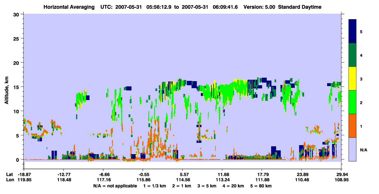Click legend text 'N/A = not applicable'
The width and height of the screenshot is (379, 194).
115,186
